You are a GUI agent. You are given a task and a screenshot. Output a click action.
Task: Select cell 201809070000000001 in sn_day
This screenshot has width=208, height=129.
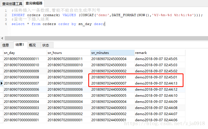(x=25, y=120)
